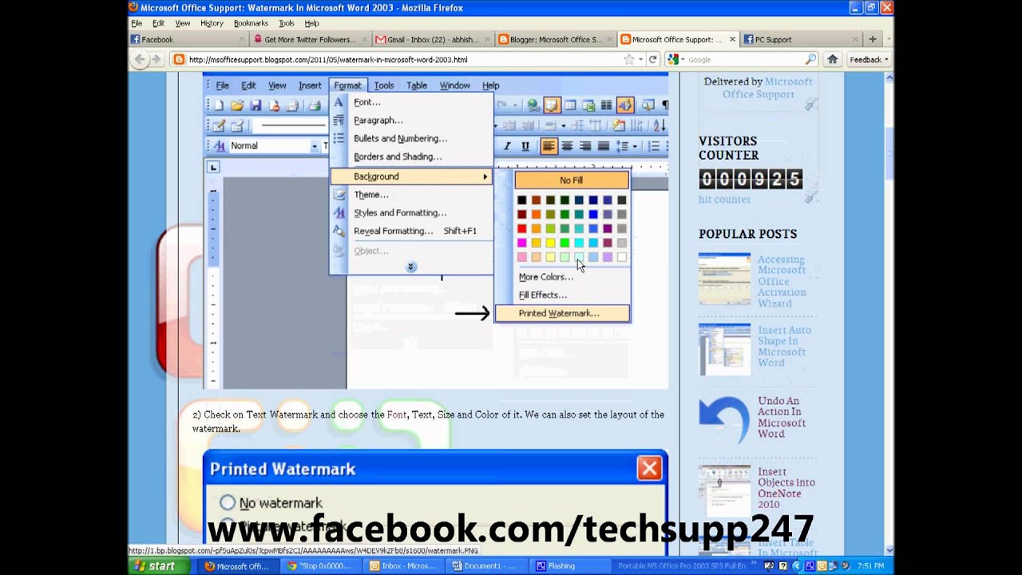
Task: Pick the black swatch in Word's color palette
Action: pyautogui.click(x=522, y=200)
